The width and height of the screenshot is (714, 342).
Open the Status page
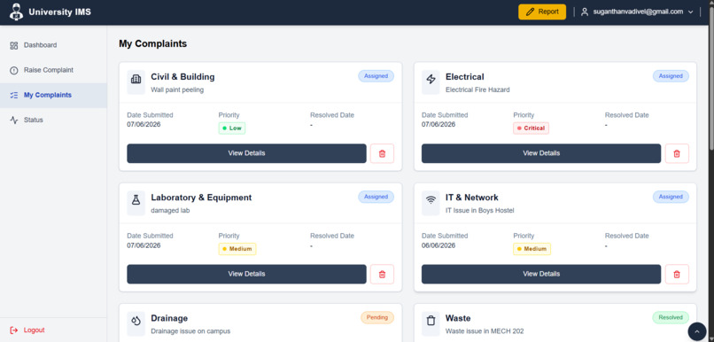click(x=53, y=120)
